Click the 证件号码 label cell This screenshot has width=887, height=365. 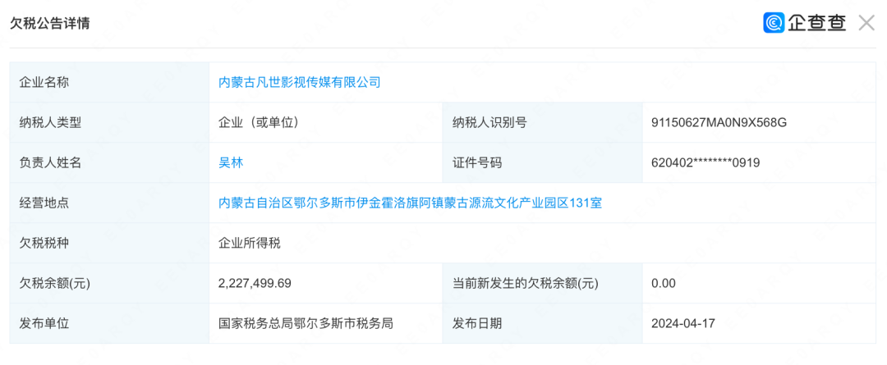tap(543, 162)
